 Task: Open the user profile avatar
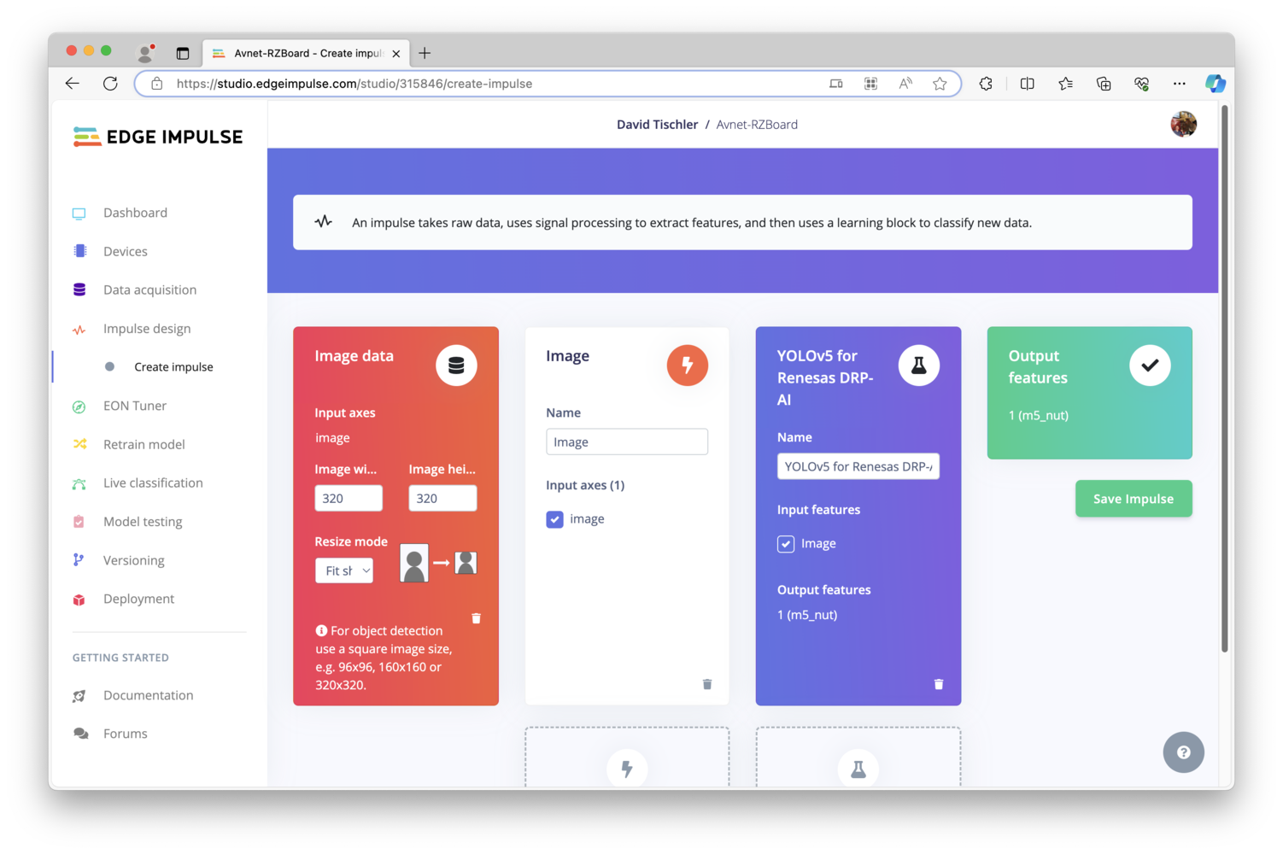pos(1183,125)
